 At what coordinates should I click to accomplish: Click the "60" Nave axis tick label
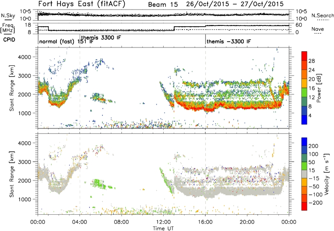pos(299,25)
